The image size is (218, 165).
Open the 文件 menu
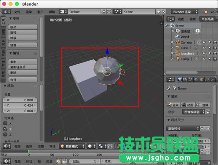click(x=17, y=12)
